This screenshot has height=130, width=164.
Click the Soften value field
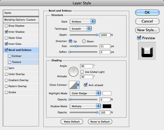[105, 52]
